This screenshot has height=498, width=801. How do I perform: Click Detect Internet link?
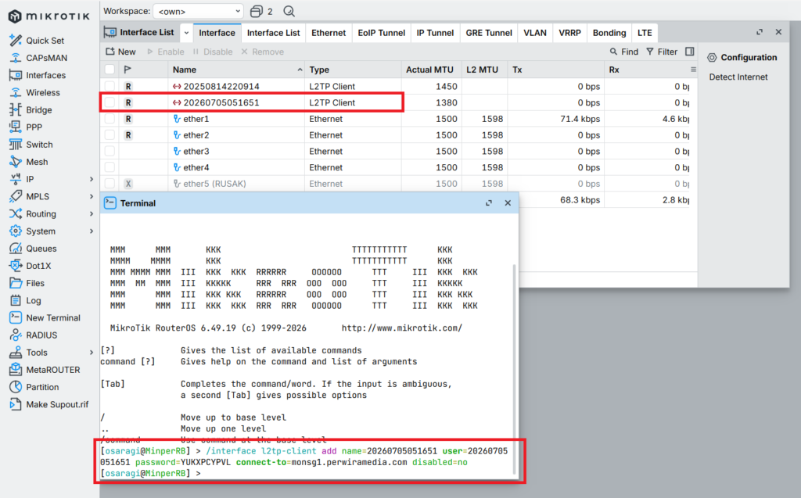coord(738,77)
